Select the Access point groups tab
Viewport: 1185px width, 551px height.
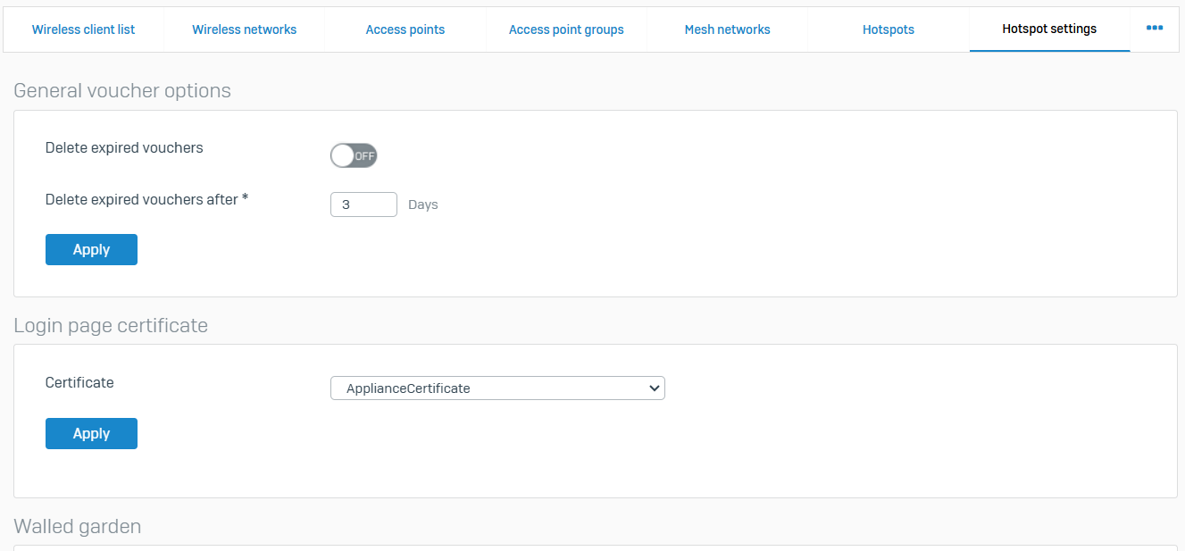point(566,29)
